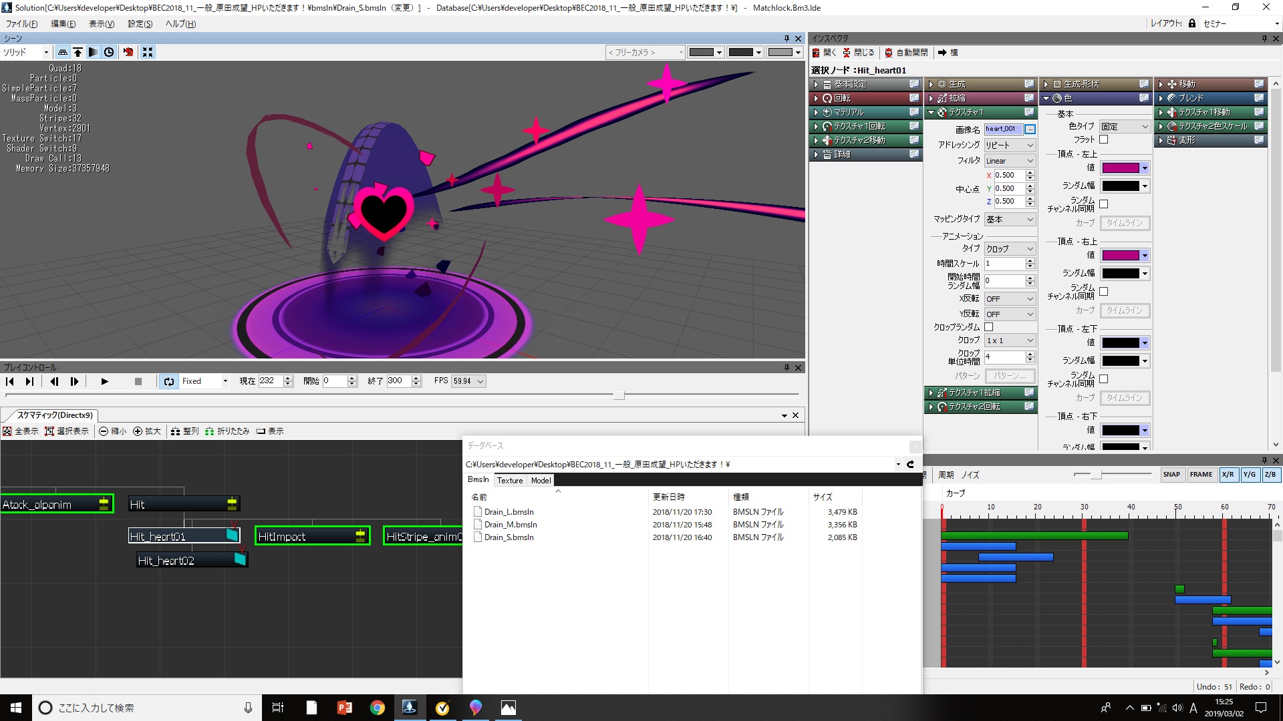Viewport: 1283px width, 721px height.
Task: Click the 整列 align nodes icon
Action: pyautogui.click(x=175, y=431)
